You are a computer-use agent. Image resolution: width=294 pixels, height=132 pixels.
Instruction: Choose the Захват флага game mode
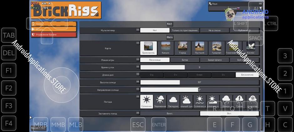click(214, 60)
